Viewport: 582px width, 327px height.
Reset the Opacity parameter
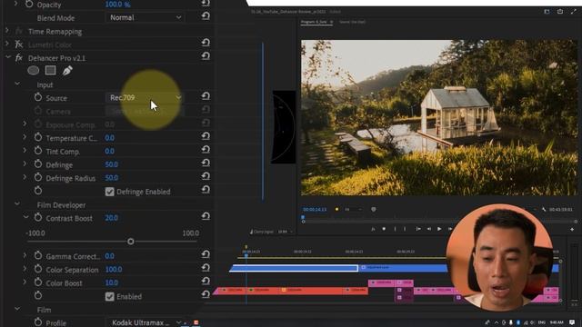click(x=206, y=4)
